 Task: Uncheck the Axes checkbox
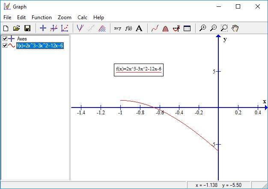tap(5, 39)
